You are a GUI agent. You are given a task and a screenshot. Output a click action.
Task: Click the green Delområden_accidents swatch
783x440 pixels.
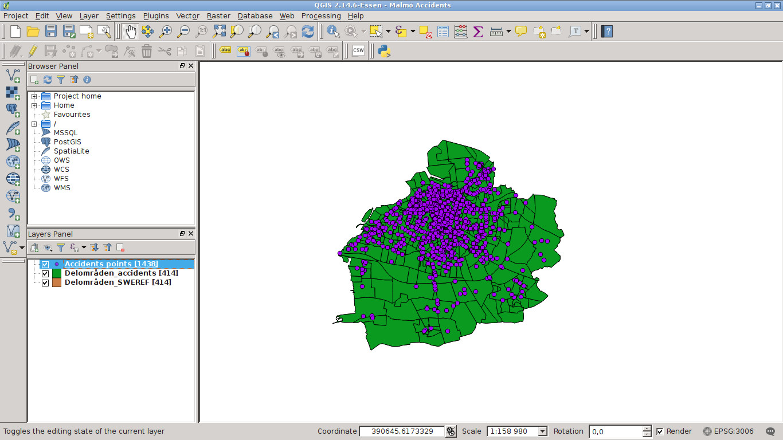tap(57, 273)
